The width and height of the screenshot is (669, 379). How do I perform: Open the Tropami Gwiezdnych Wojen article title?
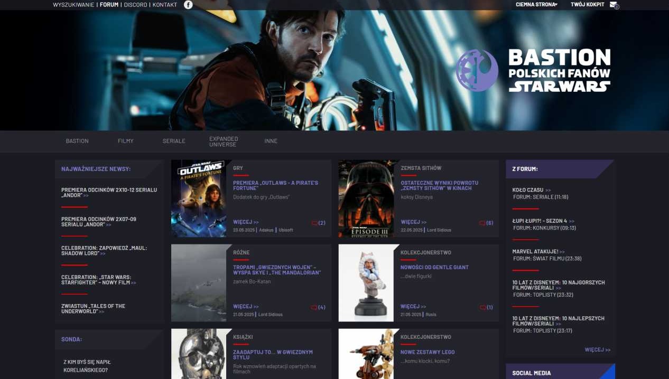(x=277, y=270)
